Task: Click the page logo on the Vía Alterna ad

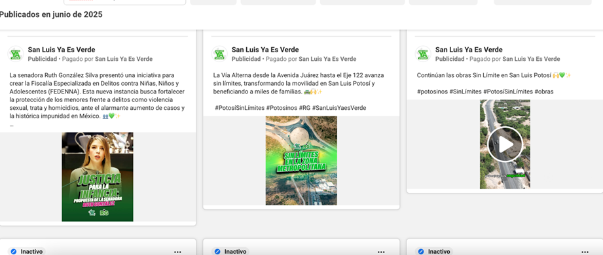Action: click(x=219, y=54)
